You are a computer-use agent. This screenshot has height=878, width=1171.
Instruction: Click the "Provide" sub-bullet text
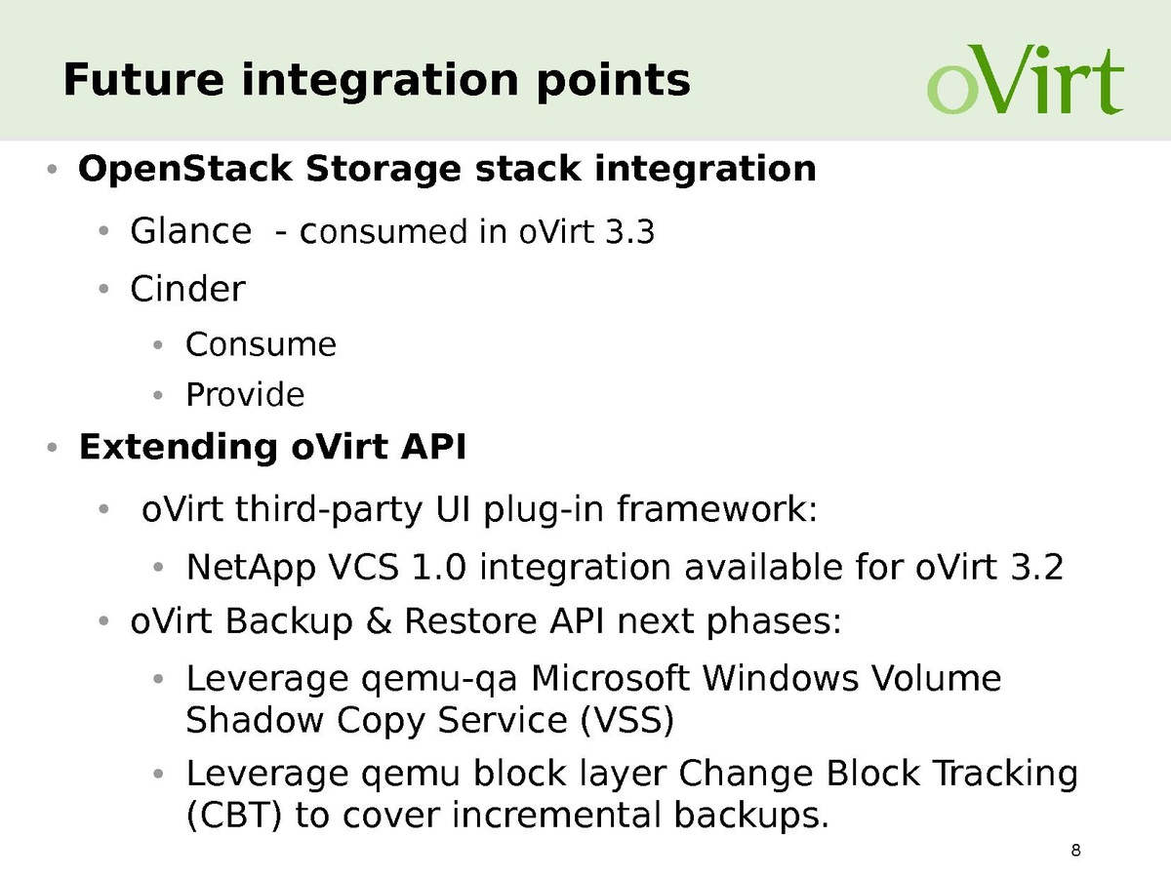point(245,395)
